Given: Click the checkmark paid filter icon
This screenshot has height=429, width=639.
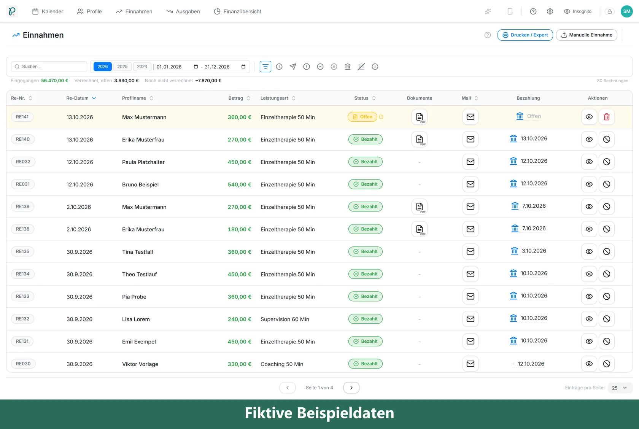Looking at the screenshot, I should (x=320, y=67).
